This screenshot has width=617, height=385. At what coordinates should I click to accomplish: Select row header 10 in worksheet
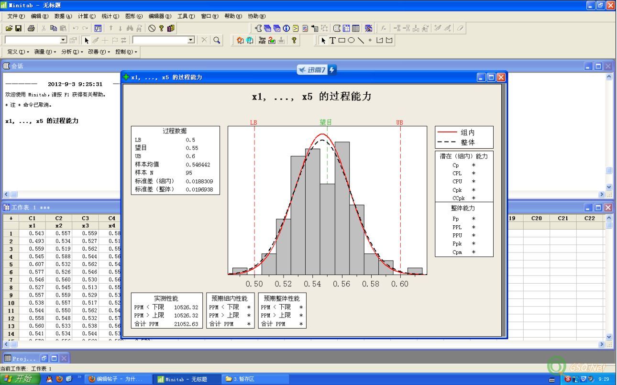tap(11, 303)
